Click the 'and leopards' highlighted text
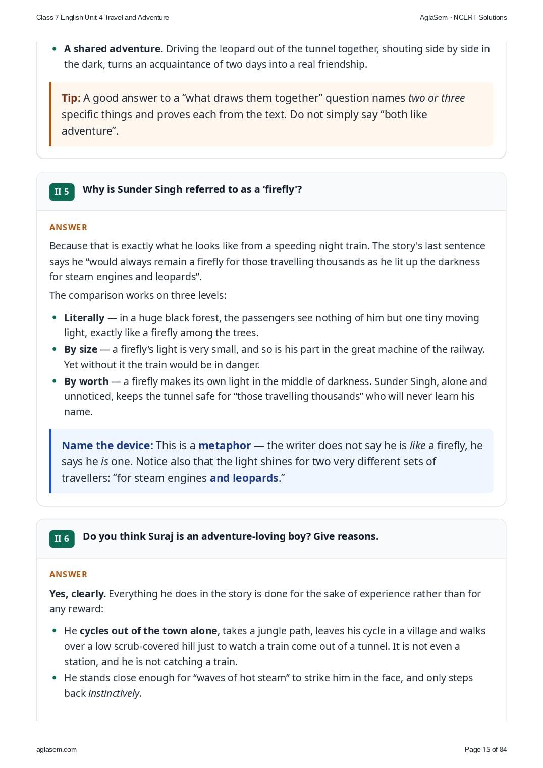The image size is (543, 768). tap(244, 478)
